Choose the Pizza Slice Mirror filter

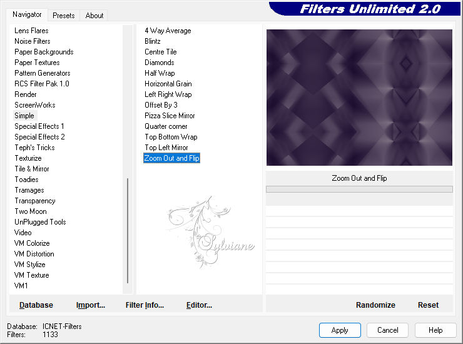tap(170, 116)
